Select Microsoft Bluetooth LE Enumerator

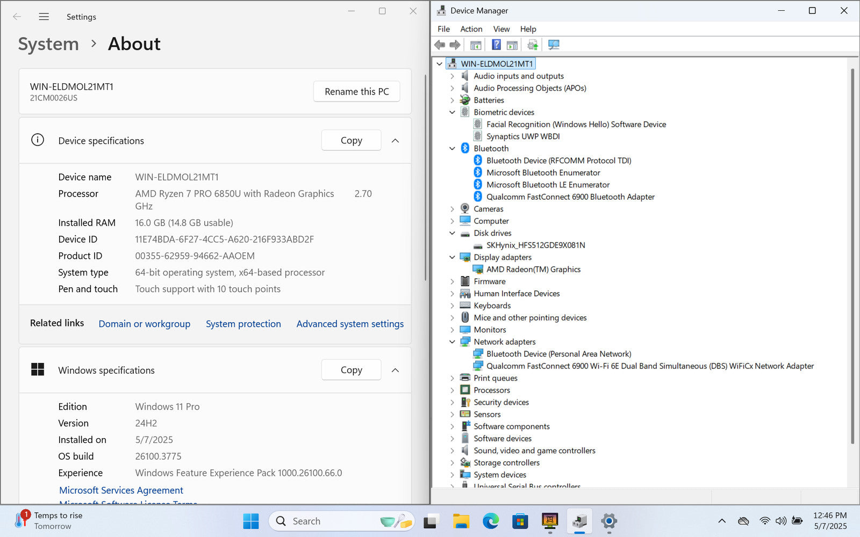548,185
